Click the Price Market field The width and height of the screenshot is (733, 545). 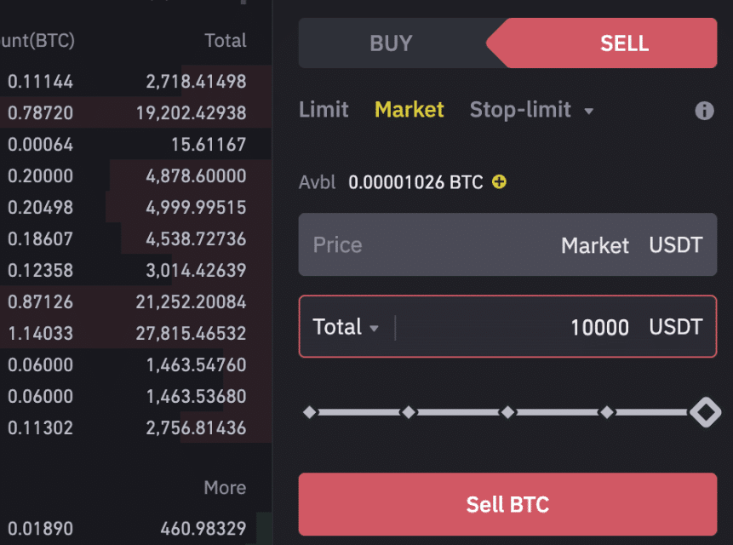[507, 245]
